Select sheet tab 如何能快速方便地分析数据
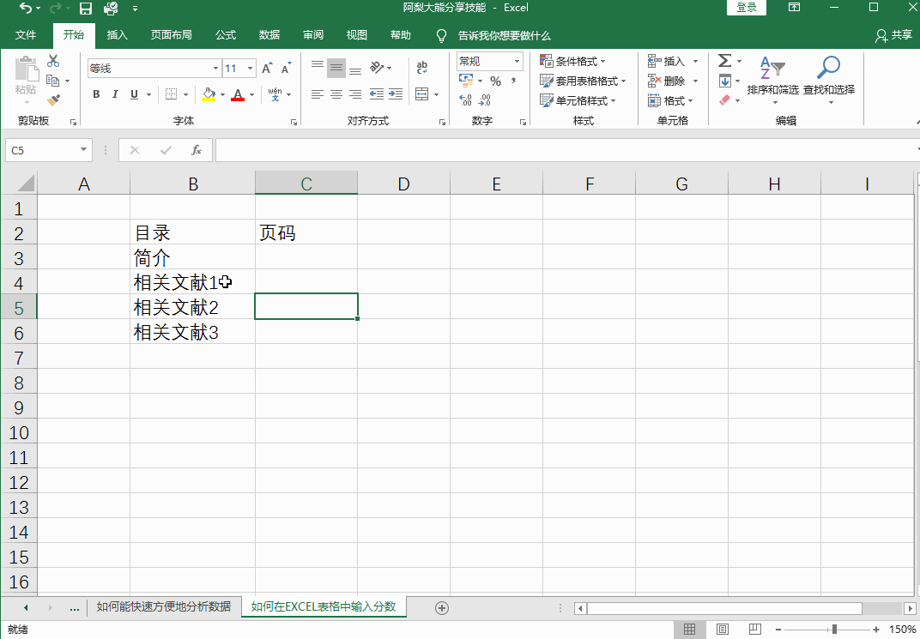 [x=164, y=606]
